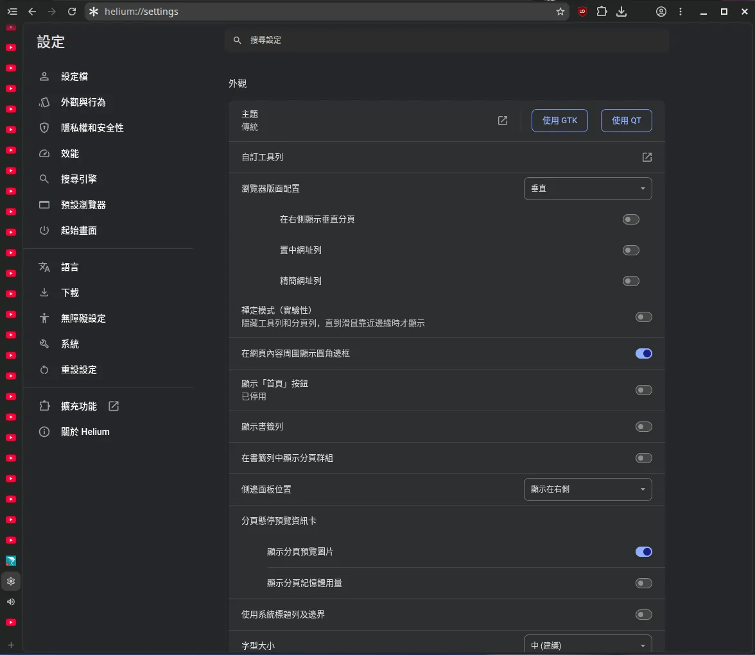The width and height of the screenshot is (755, 655).
Task: Open 起始畫面 settings section
Action: [x=78, y=230]
